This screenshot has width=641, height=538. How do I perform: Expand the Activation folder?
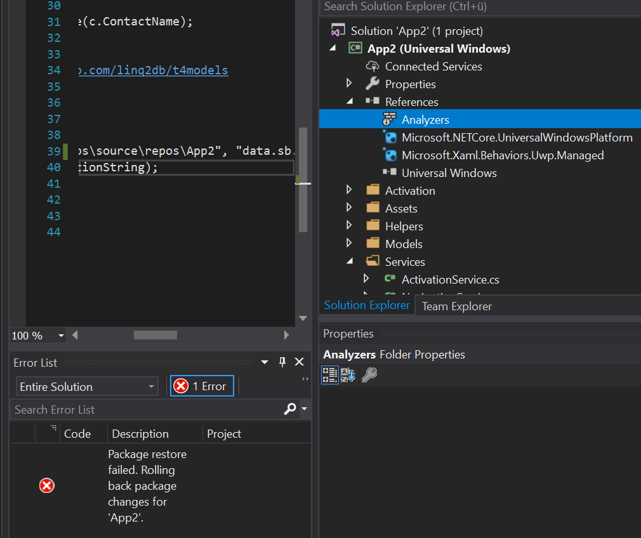click(349, 190)
